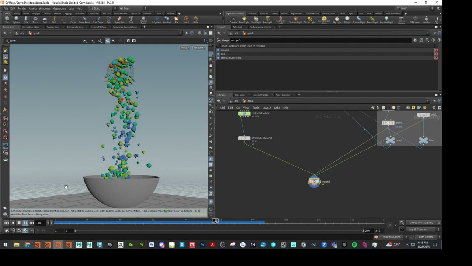472x266 pixels.
Task: Open the network editor Layout menu
Action: [267, 108]
